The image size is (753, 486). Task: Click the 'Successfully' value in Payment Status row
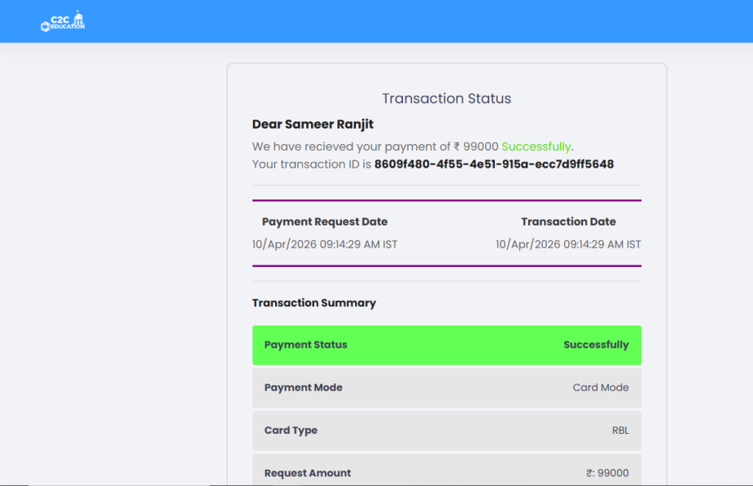pos(596,345)
